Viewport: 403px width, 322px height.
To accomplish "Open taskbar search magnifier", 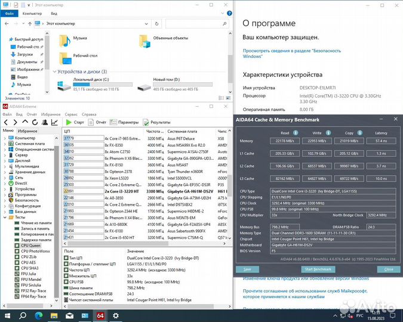I will coord(23,315).
